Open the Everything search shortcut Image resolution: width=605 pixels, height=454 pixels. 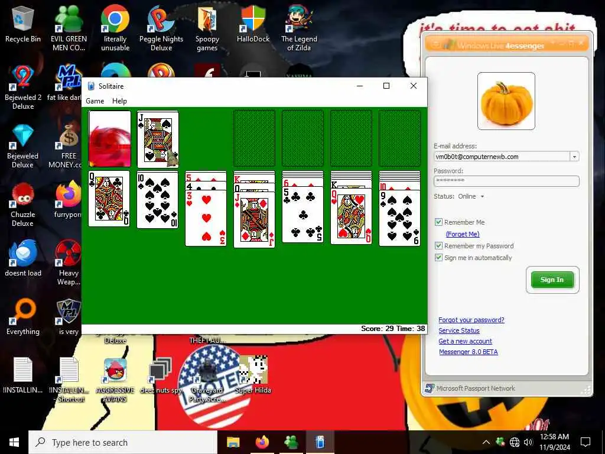[23, 317]
